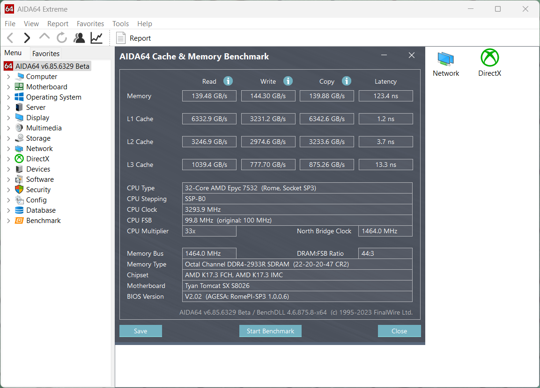The height and width of the screenshot is (388, 540).
Task: Select the Software tree item
Action: (x=40, y=180)
